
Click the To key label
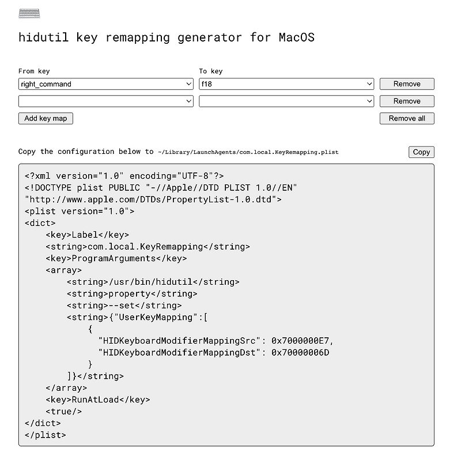click(209, 71)
